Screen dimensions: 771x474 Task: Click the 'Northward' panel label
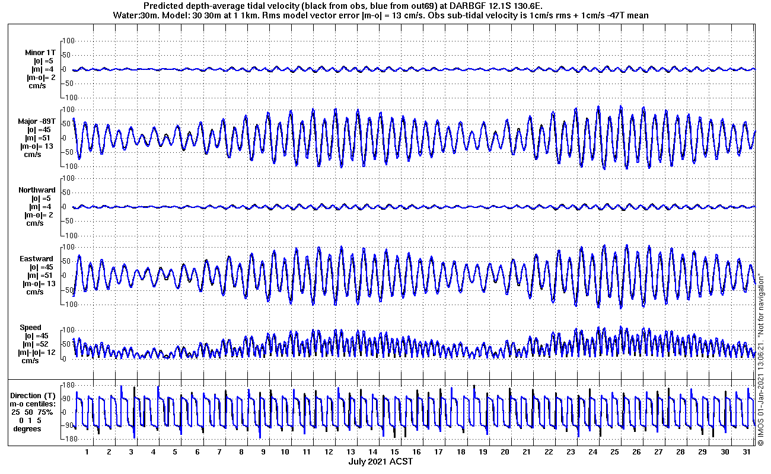[37, 190]
